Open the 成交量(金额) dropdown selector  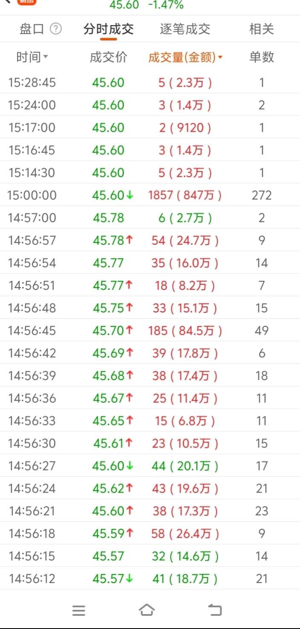pos(185,57)
